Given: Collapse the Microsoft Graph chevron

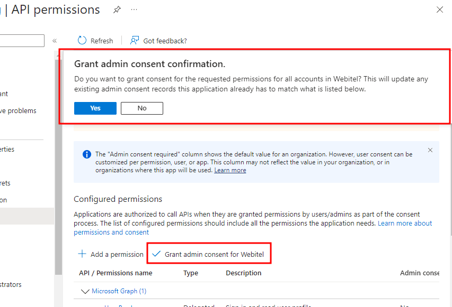Looking at the screenshot, I should click(85, 291).
